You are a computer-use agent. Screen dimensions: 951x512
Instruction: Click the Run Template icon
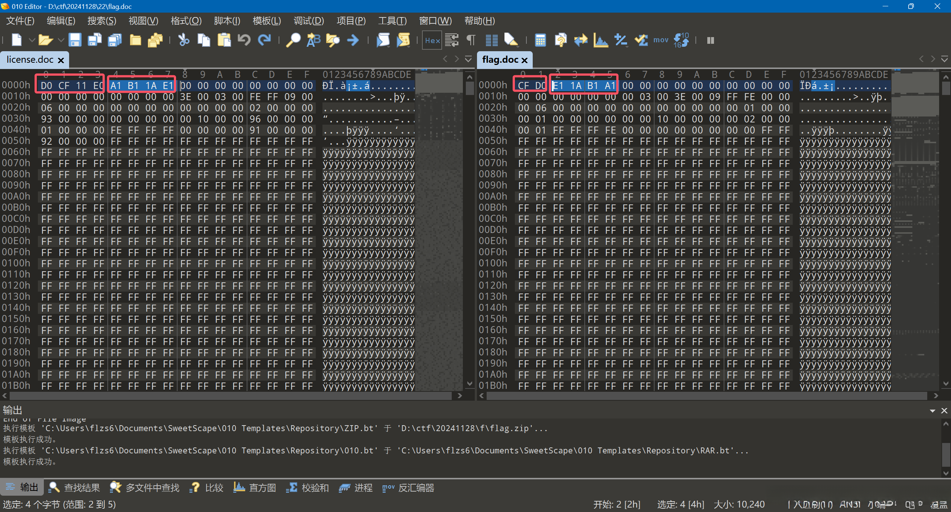click(x=403, y=40)
